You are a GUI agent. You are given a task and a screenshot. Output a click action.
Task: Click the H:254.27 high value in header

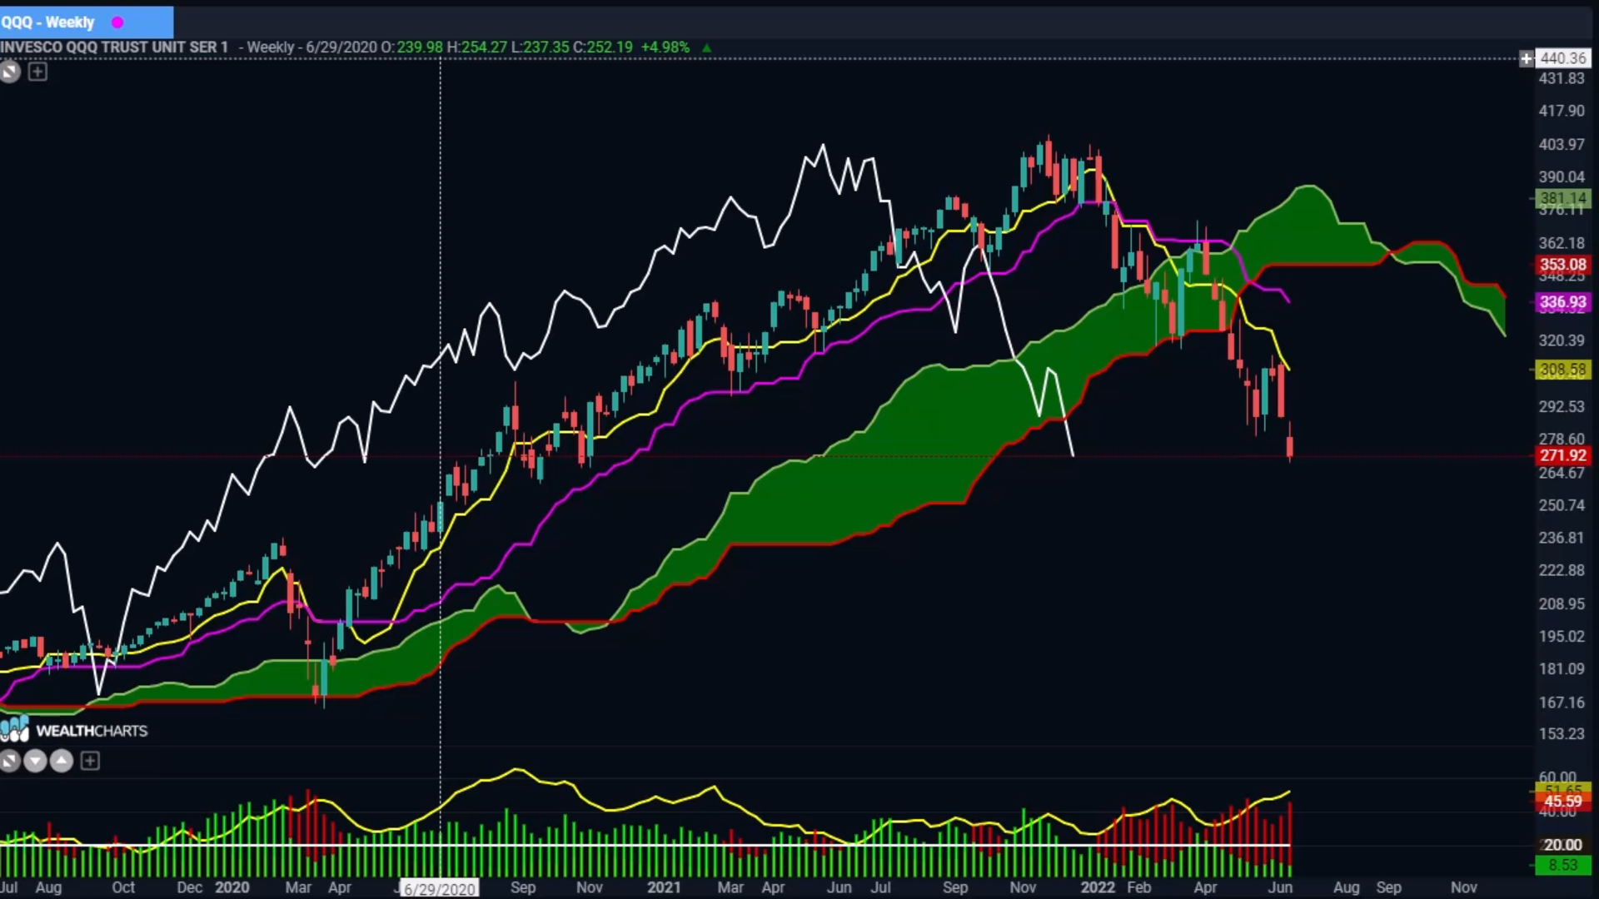(477, 47)
